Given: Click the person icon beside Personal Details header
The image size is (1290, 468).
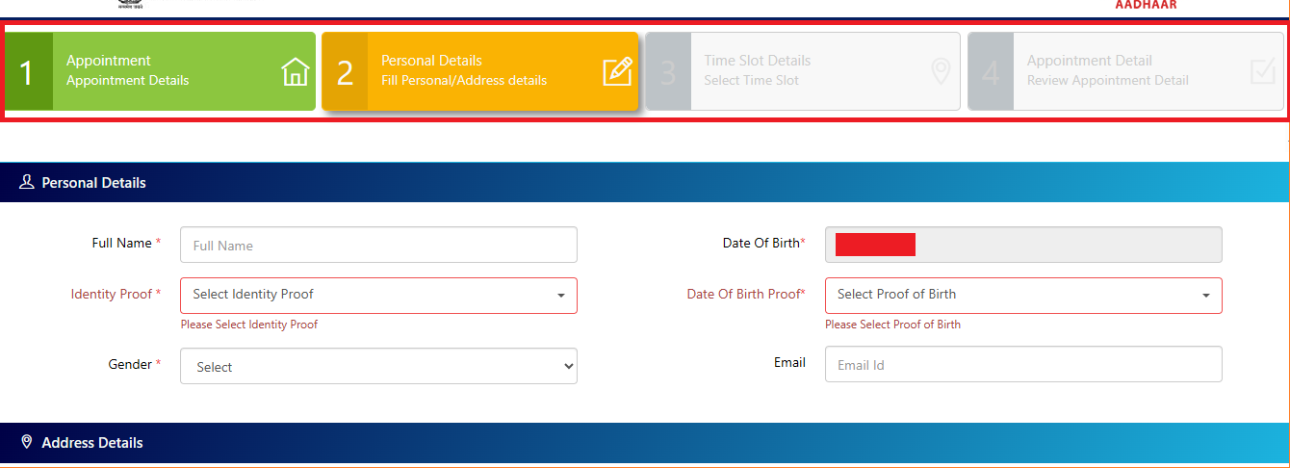Looking at the screenshot, I should tap(27, 182).
